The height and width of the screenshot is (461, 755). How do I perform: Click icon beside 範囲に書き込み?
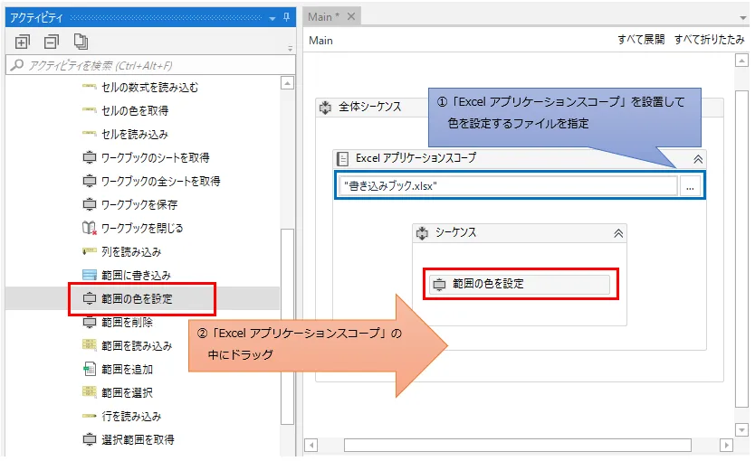[90, 275]
